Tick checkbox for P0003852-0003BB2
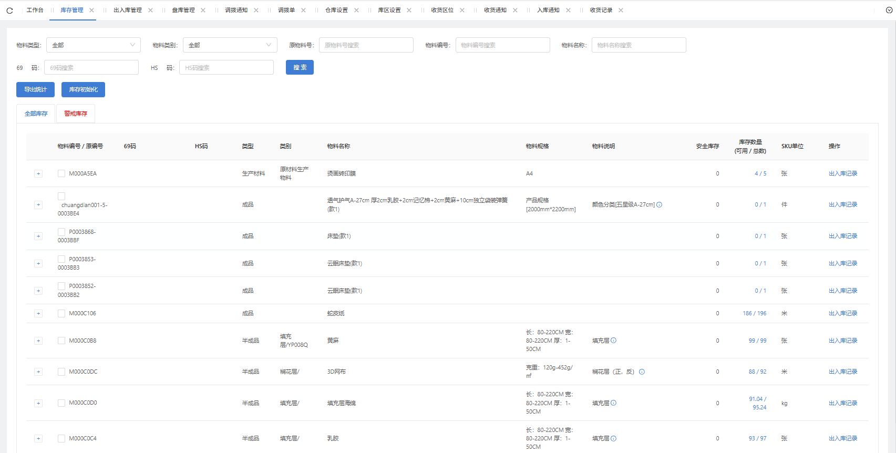Screen dimensions: 896x453 click(61, 286)
